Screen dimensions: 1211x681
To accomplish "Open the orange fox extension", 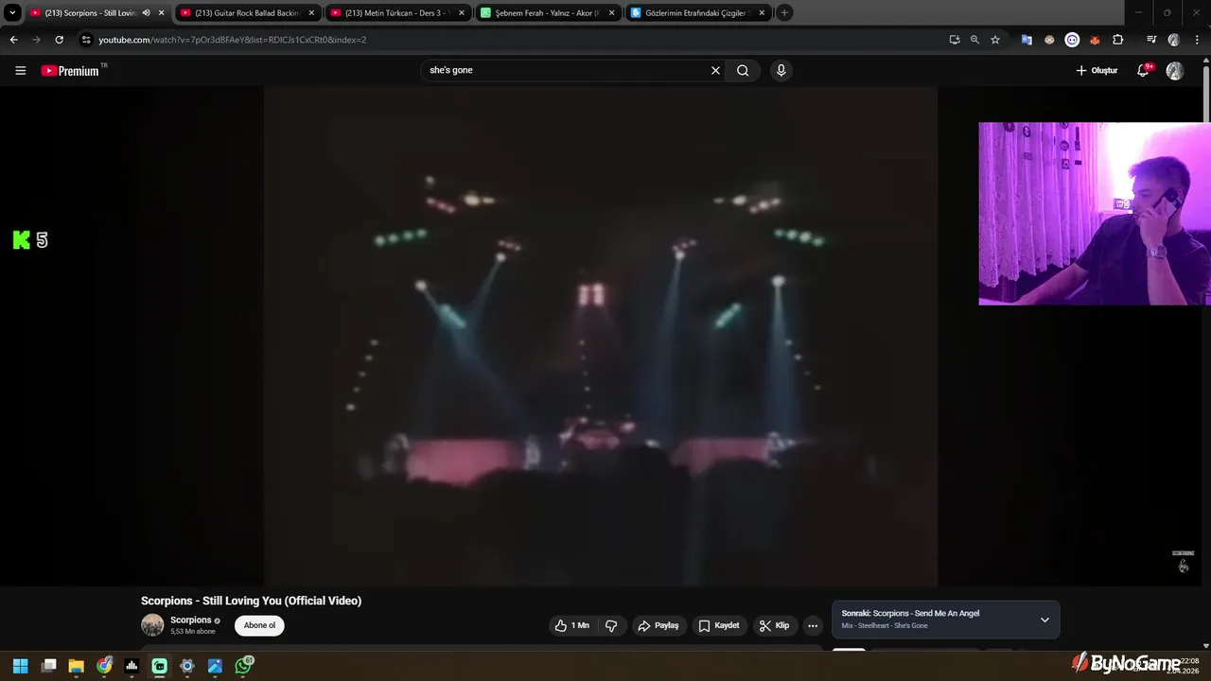I will pos(1095,40).
